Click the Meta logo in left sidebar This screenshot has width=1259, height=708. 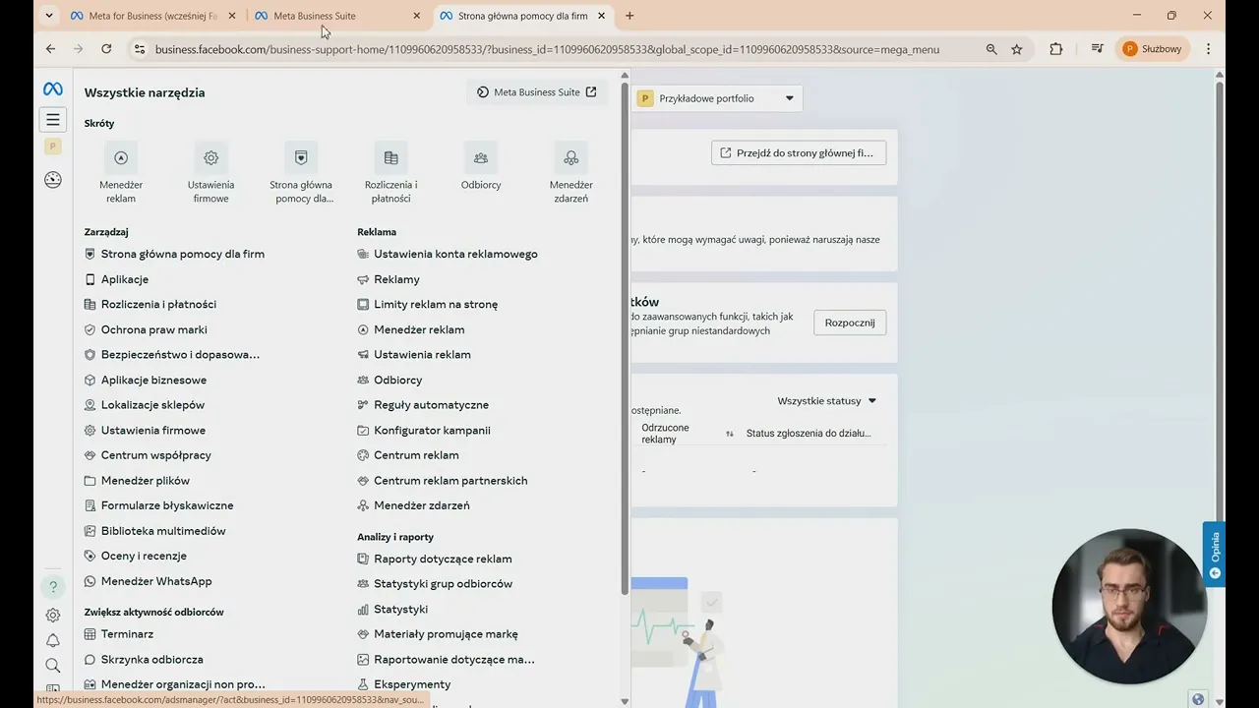(x=53, y=89)
